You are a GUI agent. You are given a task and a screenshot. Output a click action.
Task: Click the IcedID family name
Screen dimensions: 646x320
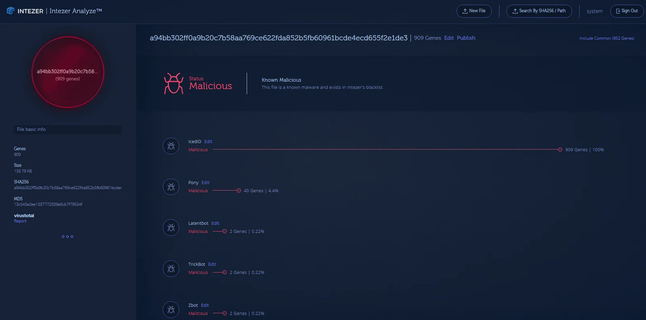[x=195, y=142]
